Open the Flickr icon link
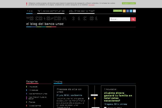This screenshot has width=162, height=108. coord(134,11)
